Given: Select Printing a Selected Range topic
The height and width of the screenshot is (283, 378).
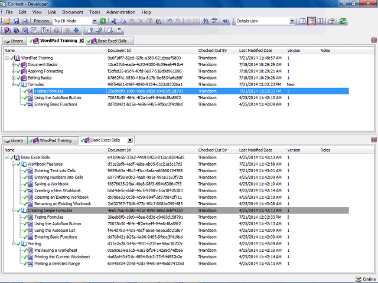Looking at the screenshot, I should 57,264.
